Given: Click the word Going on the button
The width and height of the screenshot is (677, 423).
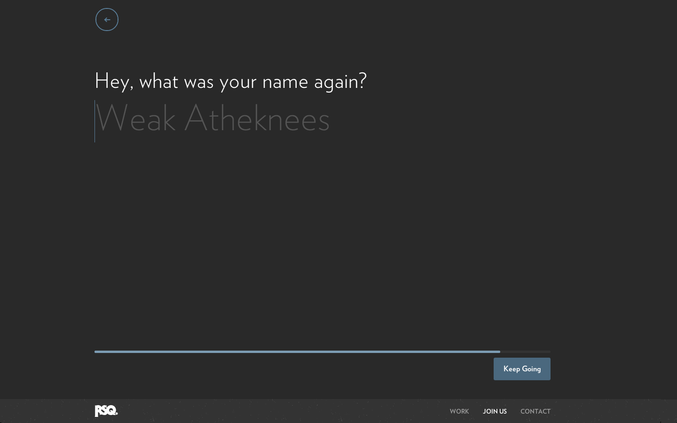Looking at the screenshot, I should point(531,369).
